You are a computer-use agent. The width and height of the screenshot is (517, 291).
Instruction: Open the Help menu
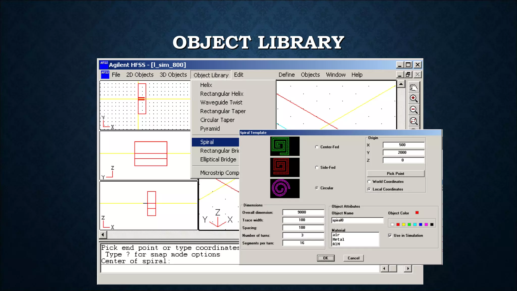tap(357, 75)
